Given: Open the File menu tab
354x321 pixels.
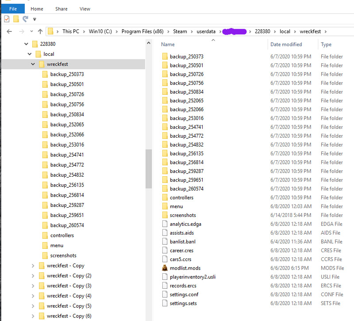Looking at the screenshot, I should click(13, 9).
